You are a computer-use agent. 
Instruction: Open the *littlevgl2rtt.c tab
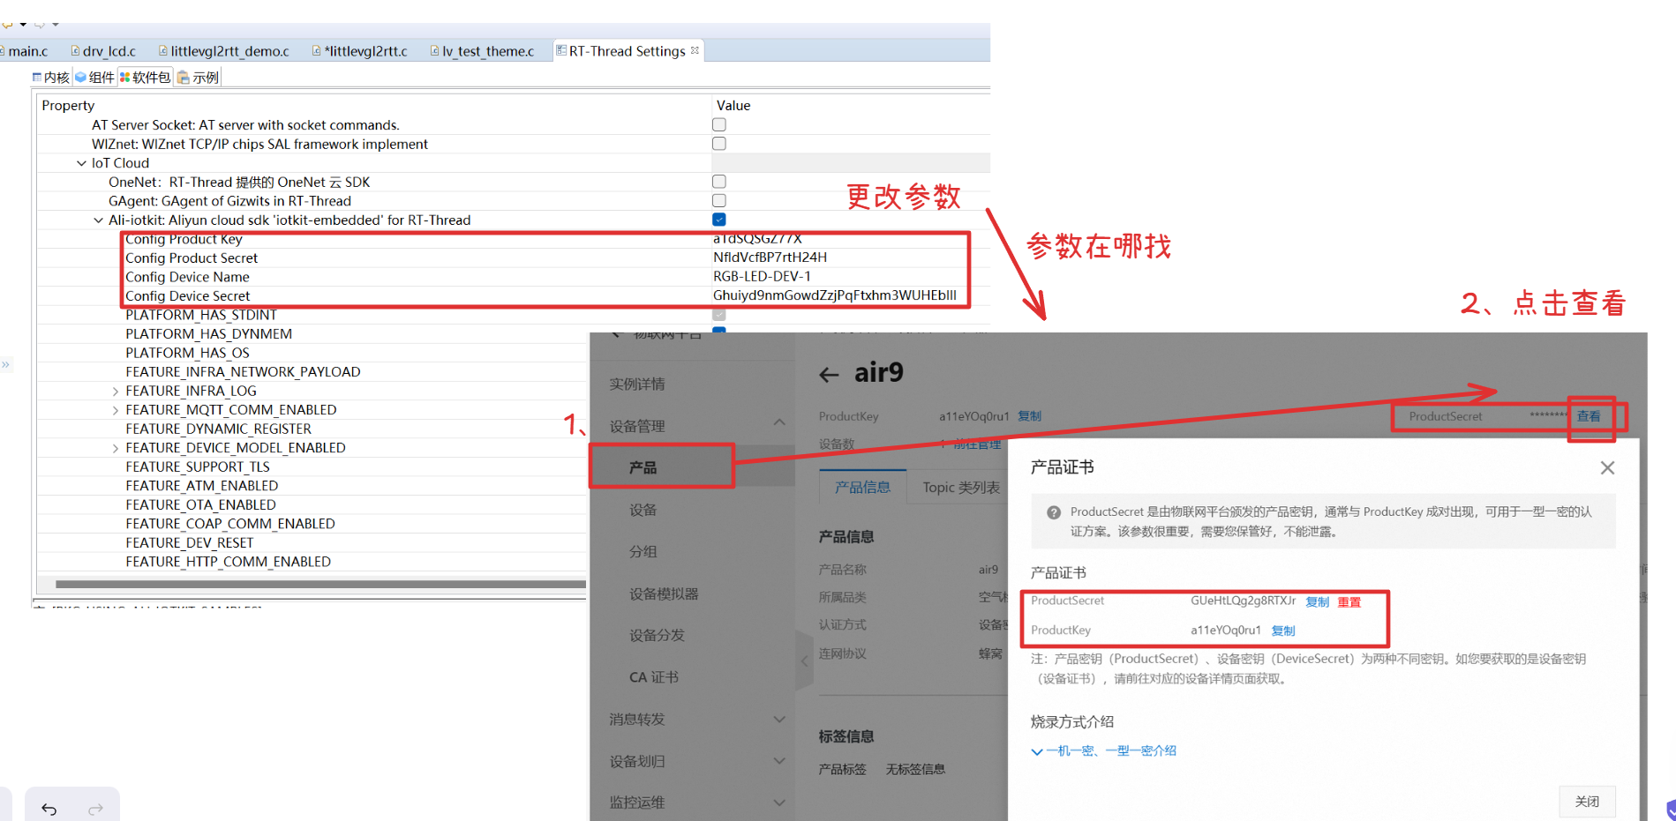click(x=360, y=51)
